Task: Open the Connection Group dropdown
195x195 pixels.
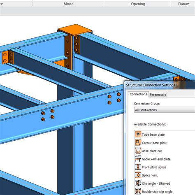Action: (x=165, y=110)
